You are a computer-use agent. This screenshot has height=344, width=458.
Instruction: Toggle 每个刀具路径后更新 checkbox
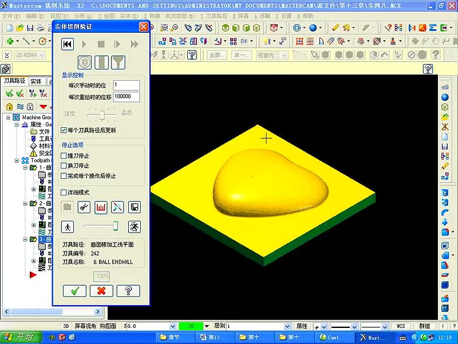[64, 130]
